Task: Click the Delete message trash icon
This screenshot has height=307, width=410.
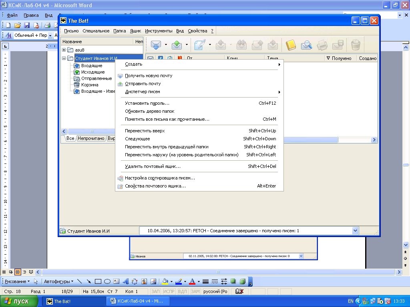Action: (356, 45)
